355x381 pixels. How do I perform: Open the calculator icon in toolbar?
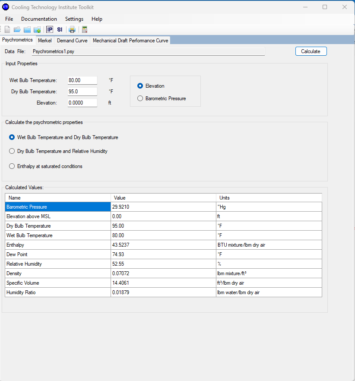coord(84,29)
